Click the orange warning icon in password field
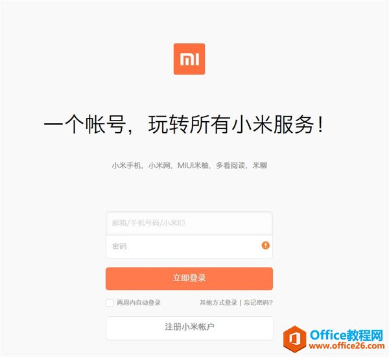The height and width of the screenshot is (357, 389). 265,246
